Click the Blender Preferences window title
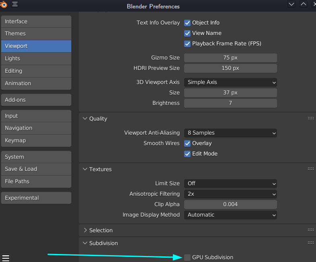 click(153, 6)
